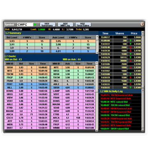Toggle the HIDE MM Log button

tap(65, 25)
